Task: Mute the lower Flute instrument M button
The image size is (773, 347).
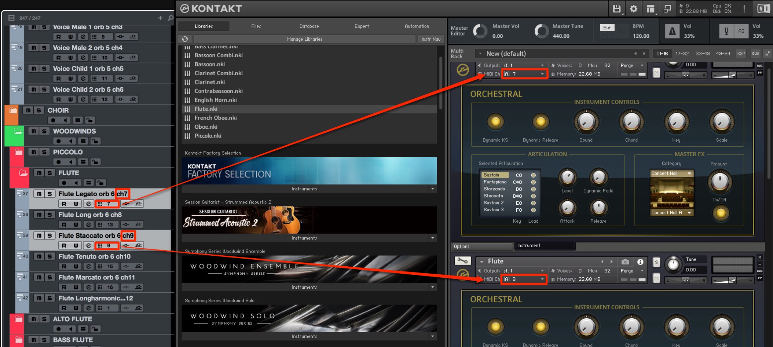Action: click(x=656, y=279)
